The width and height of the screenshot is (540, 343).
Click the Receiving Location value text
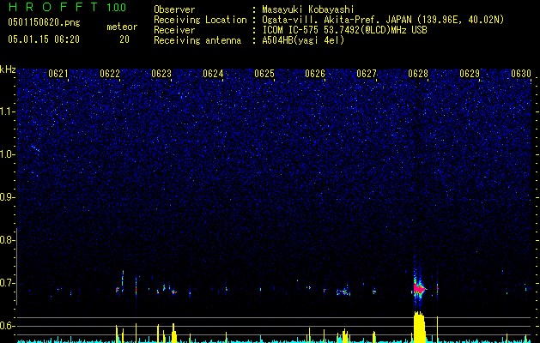pos(383,20)
